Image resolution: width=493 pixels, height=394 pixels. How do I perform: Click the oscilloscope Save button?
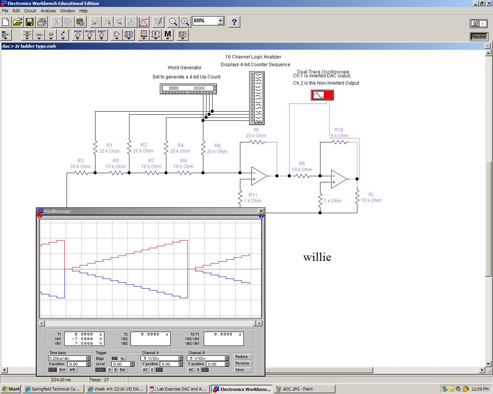[x=243, y=370]
